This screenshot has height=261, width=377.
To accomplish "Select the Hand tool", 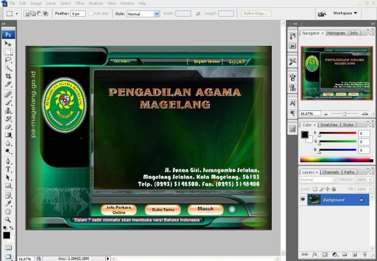I will pyautogui.click(x=8, y=211).
